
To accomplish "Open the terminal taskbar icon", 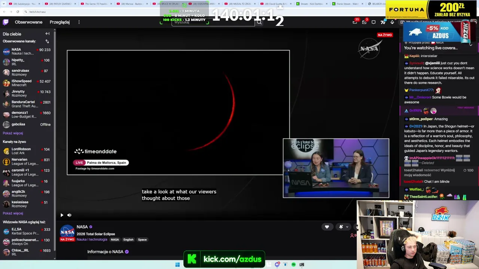I will (x=302, y=265).
